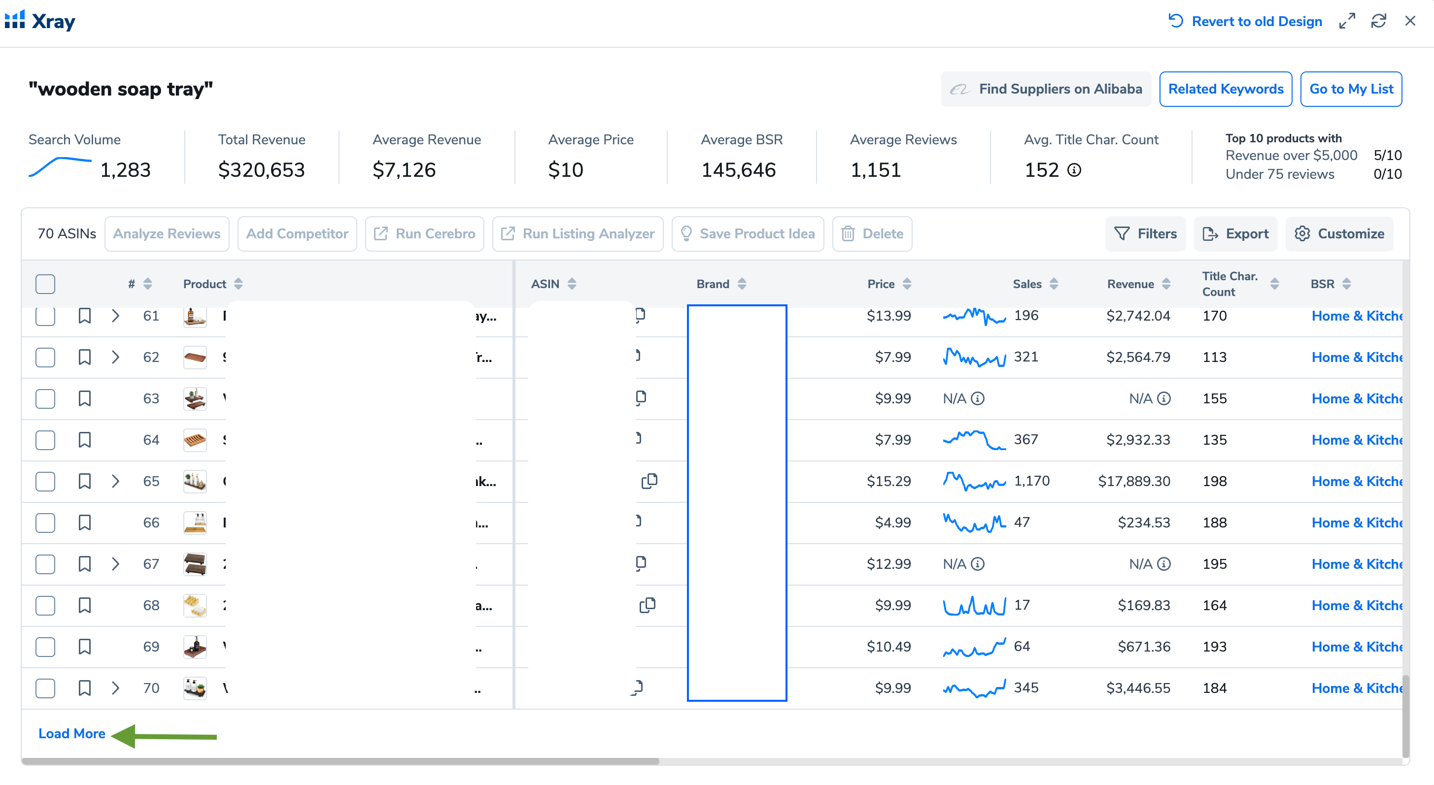The image size is (1434, 785).
Task: Click info icon next to Title Char. Count 152
Action: [x=1074, y=170]
